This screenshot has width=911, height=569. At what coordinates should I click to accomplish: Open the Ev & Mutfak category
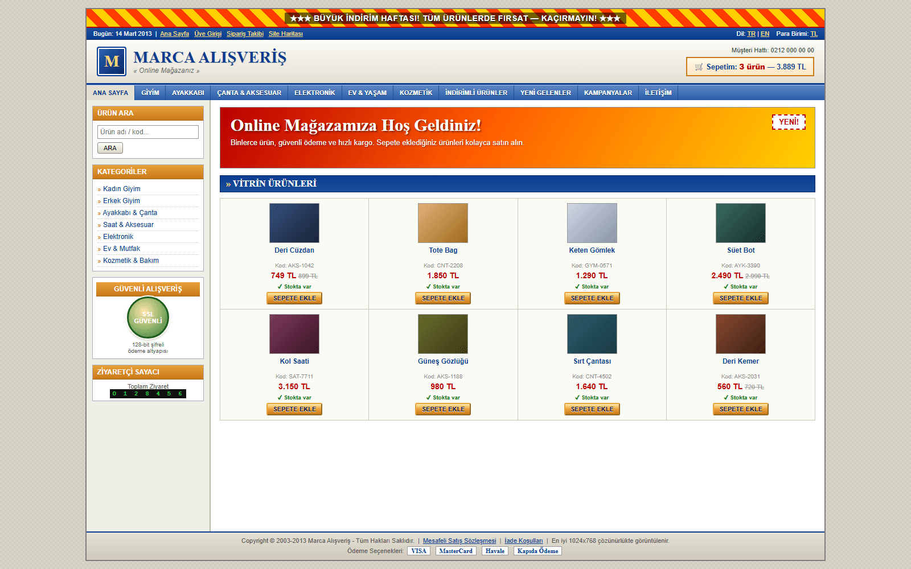(x=121, y=249)
